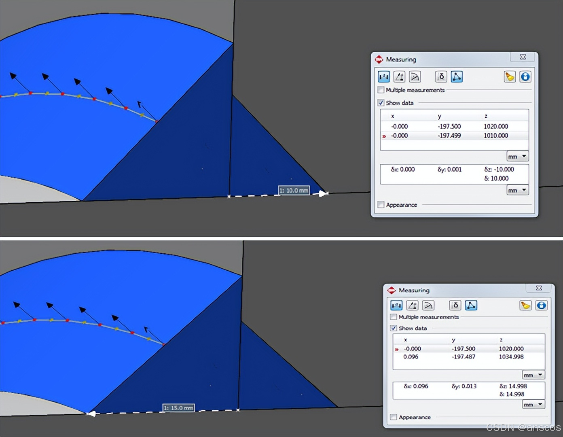This screenshot has height=437, width=563.
Task: Click blue info icon in 10.000 mm Measuring dialog
Action: pos(525,76)
